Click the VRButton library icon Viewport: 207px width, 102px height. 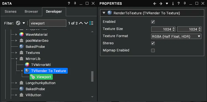21,95
